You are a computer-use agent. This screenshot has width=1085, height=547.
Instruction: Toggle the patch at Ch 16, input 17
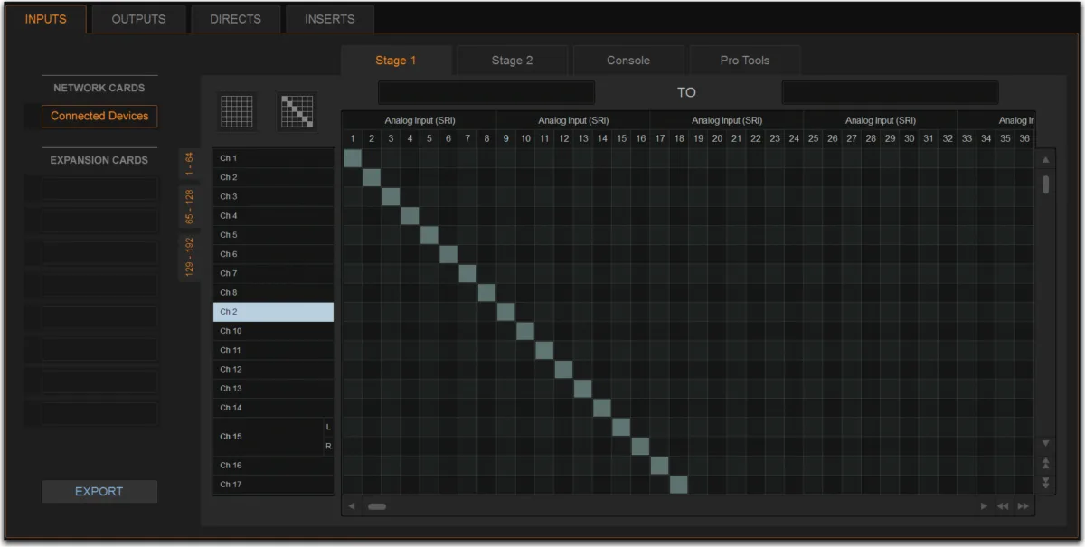(x=659, y=466)
